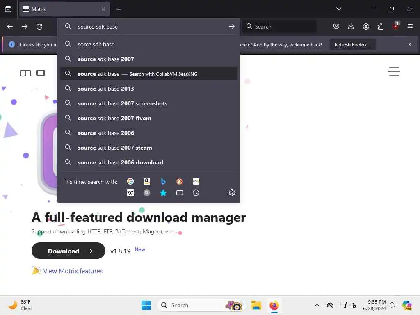Go forward to the next page

point(25,27)
